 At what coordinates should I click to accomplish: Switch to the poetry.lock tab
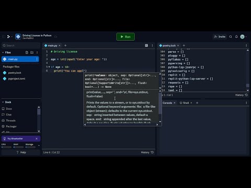click(169, 45)
